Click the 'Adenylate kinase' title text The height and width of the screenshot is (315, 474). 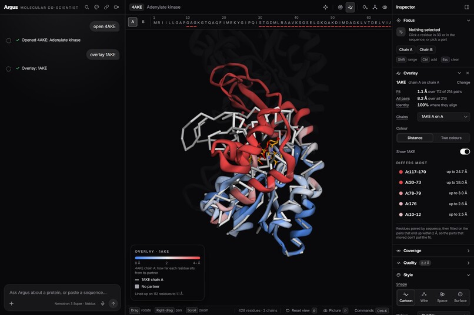click(x=163, y=7)
